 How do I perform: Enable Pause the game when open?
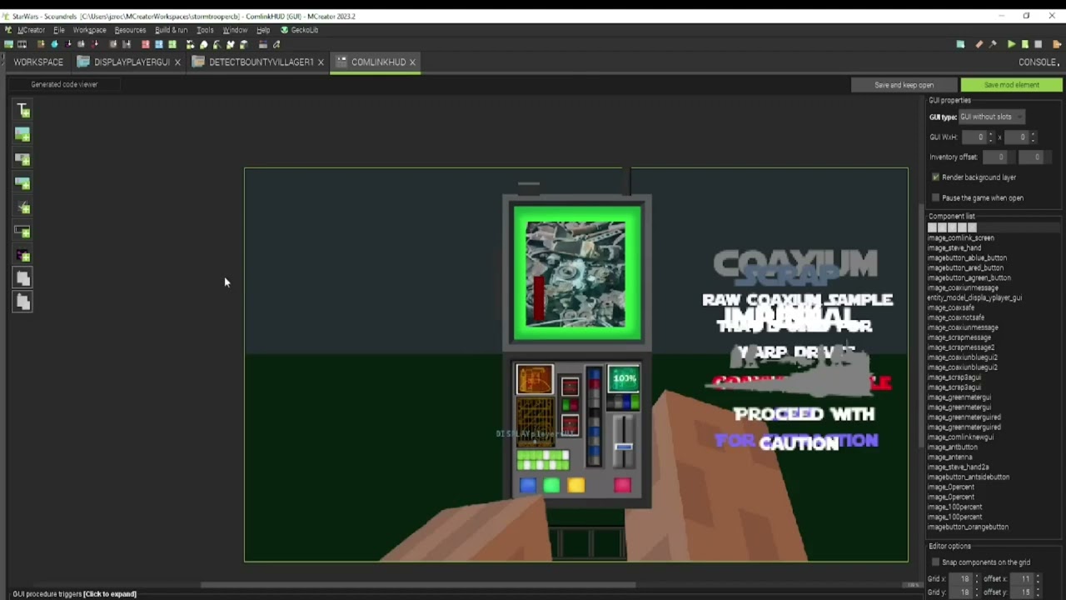point(935,197)
